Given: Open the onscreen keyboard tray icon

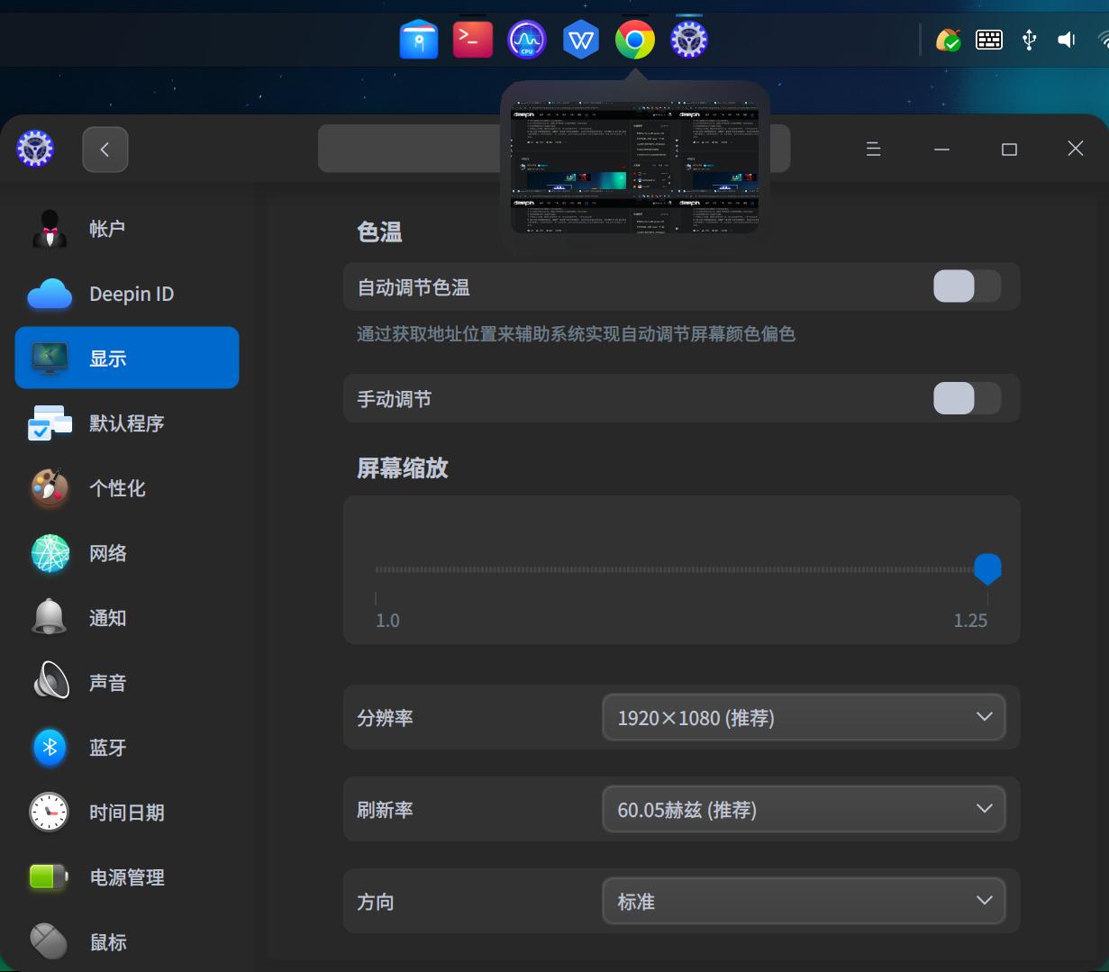Looking at the screenshot, I should (x=989, y=40).
